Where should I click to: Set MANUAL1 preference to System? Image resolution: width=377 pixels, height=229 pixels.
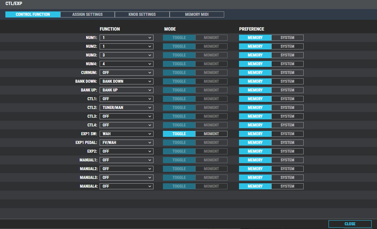[x=287, y=160]
